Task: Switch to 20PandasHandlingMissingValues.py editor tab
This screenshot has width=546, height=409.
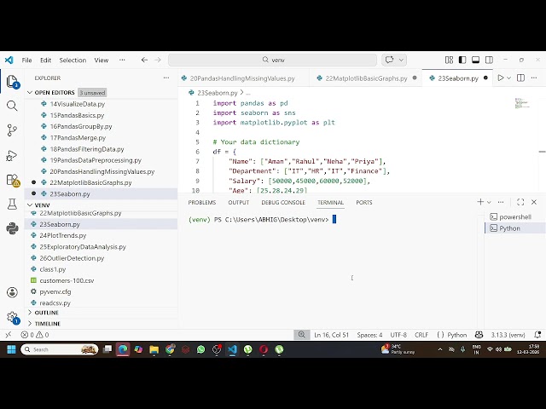Action: (242, 78)
